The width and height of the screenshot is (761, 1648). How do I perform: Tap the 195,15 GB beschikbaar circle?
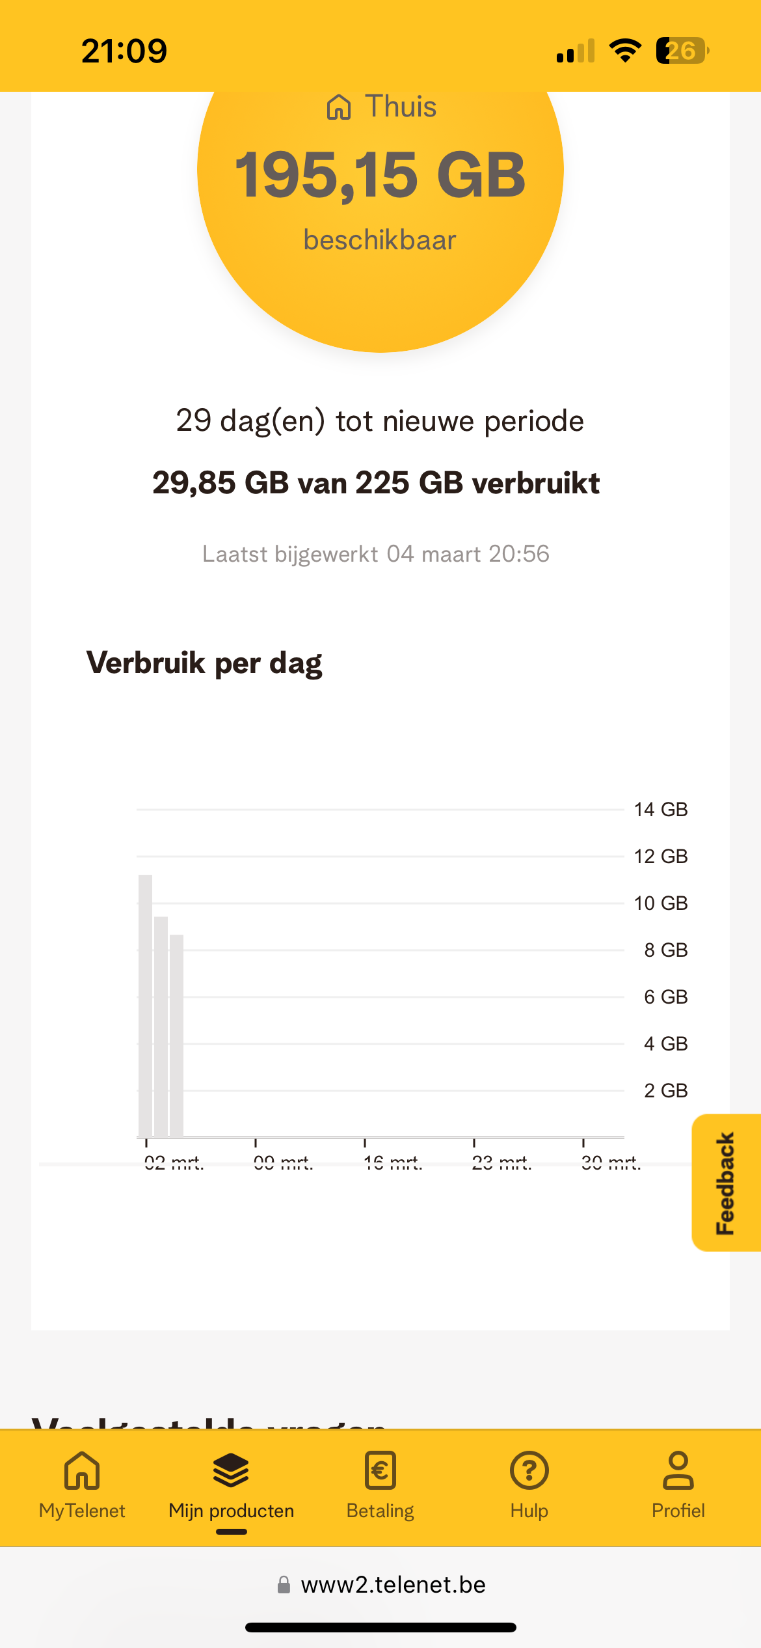(380, 195)
